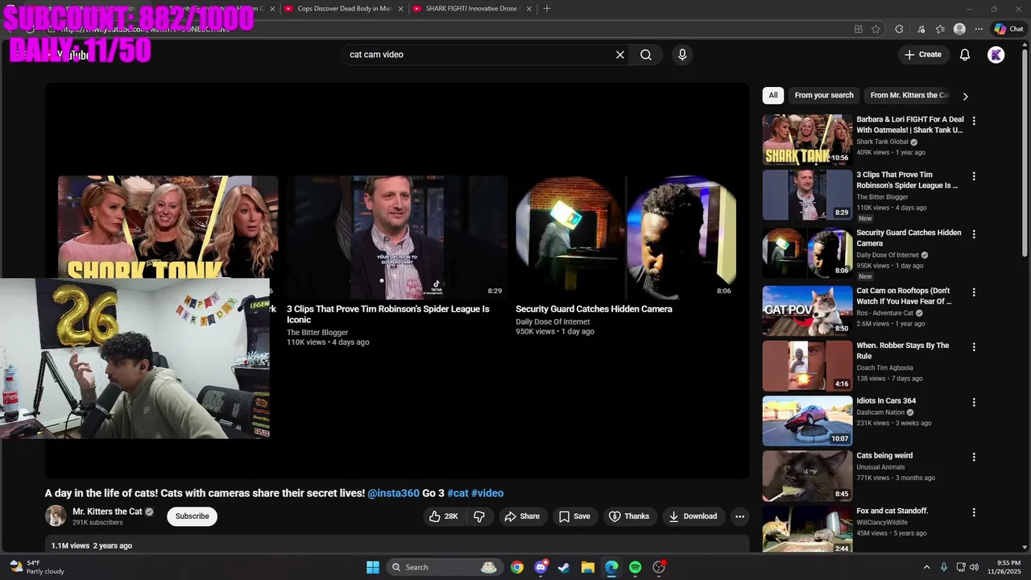Show hidden system tray icons
Viewport: 1031px width, 580px height.
pyautogui.click(x=926, y=567)
